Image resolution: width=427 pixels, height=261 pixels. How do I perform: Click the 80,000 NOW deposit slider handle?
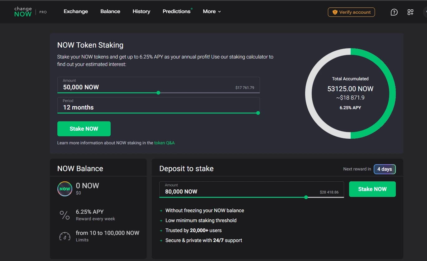pos(306,197)
